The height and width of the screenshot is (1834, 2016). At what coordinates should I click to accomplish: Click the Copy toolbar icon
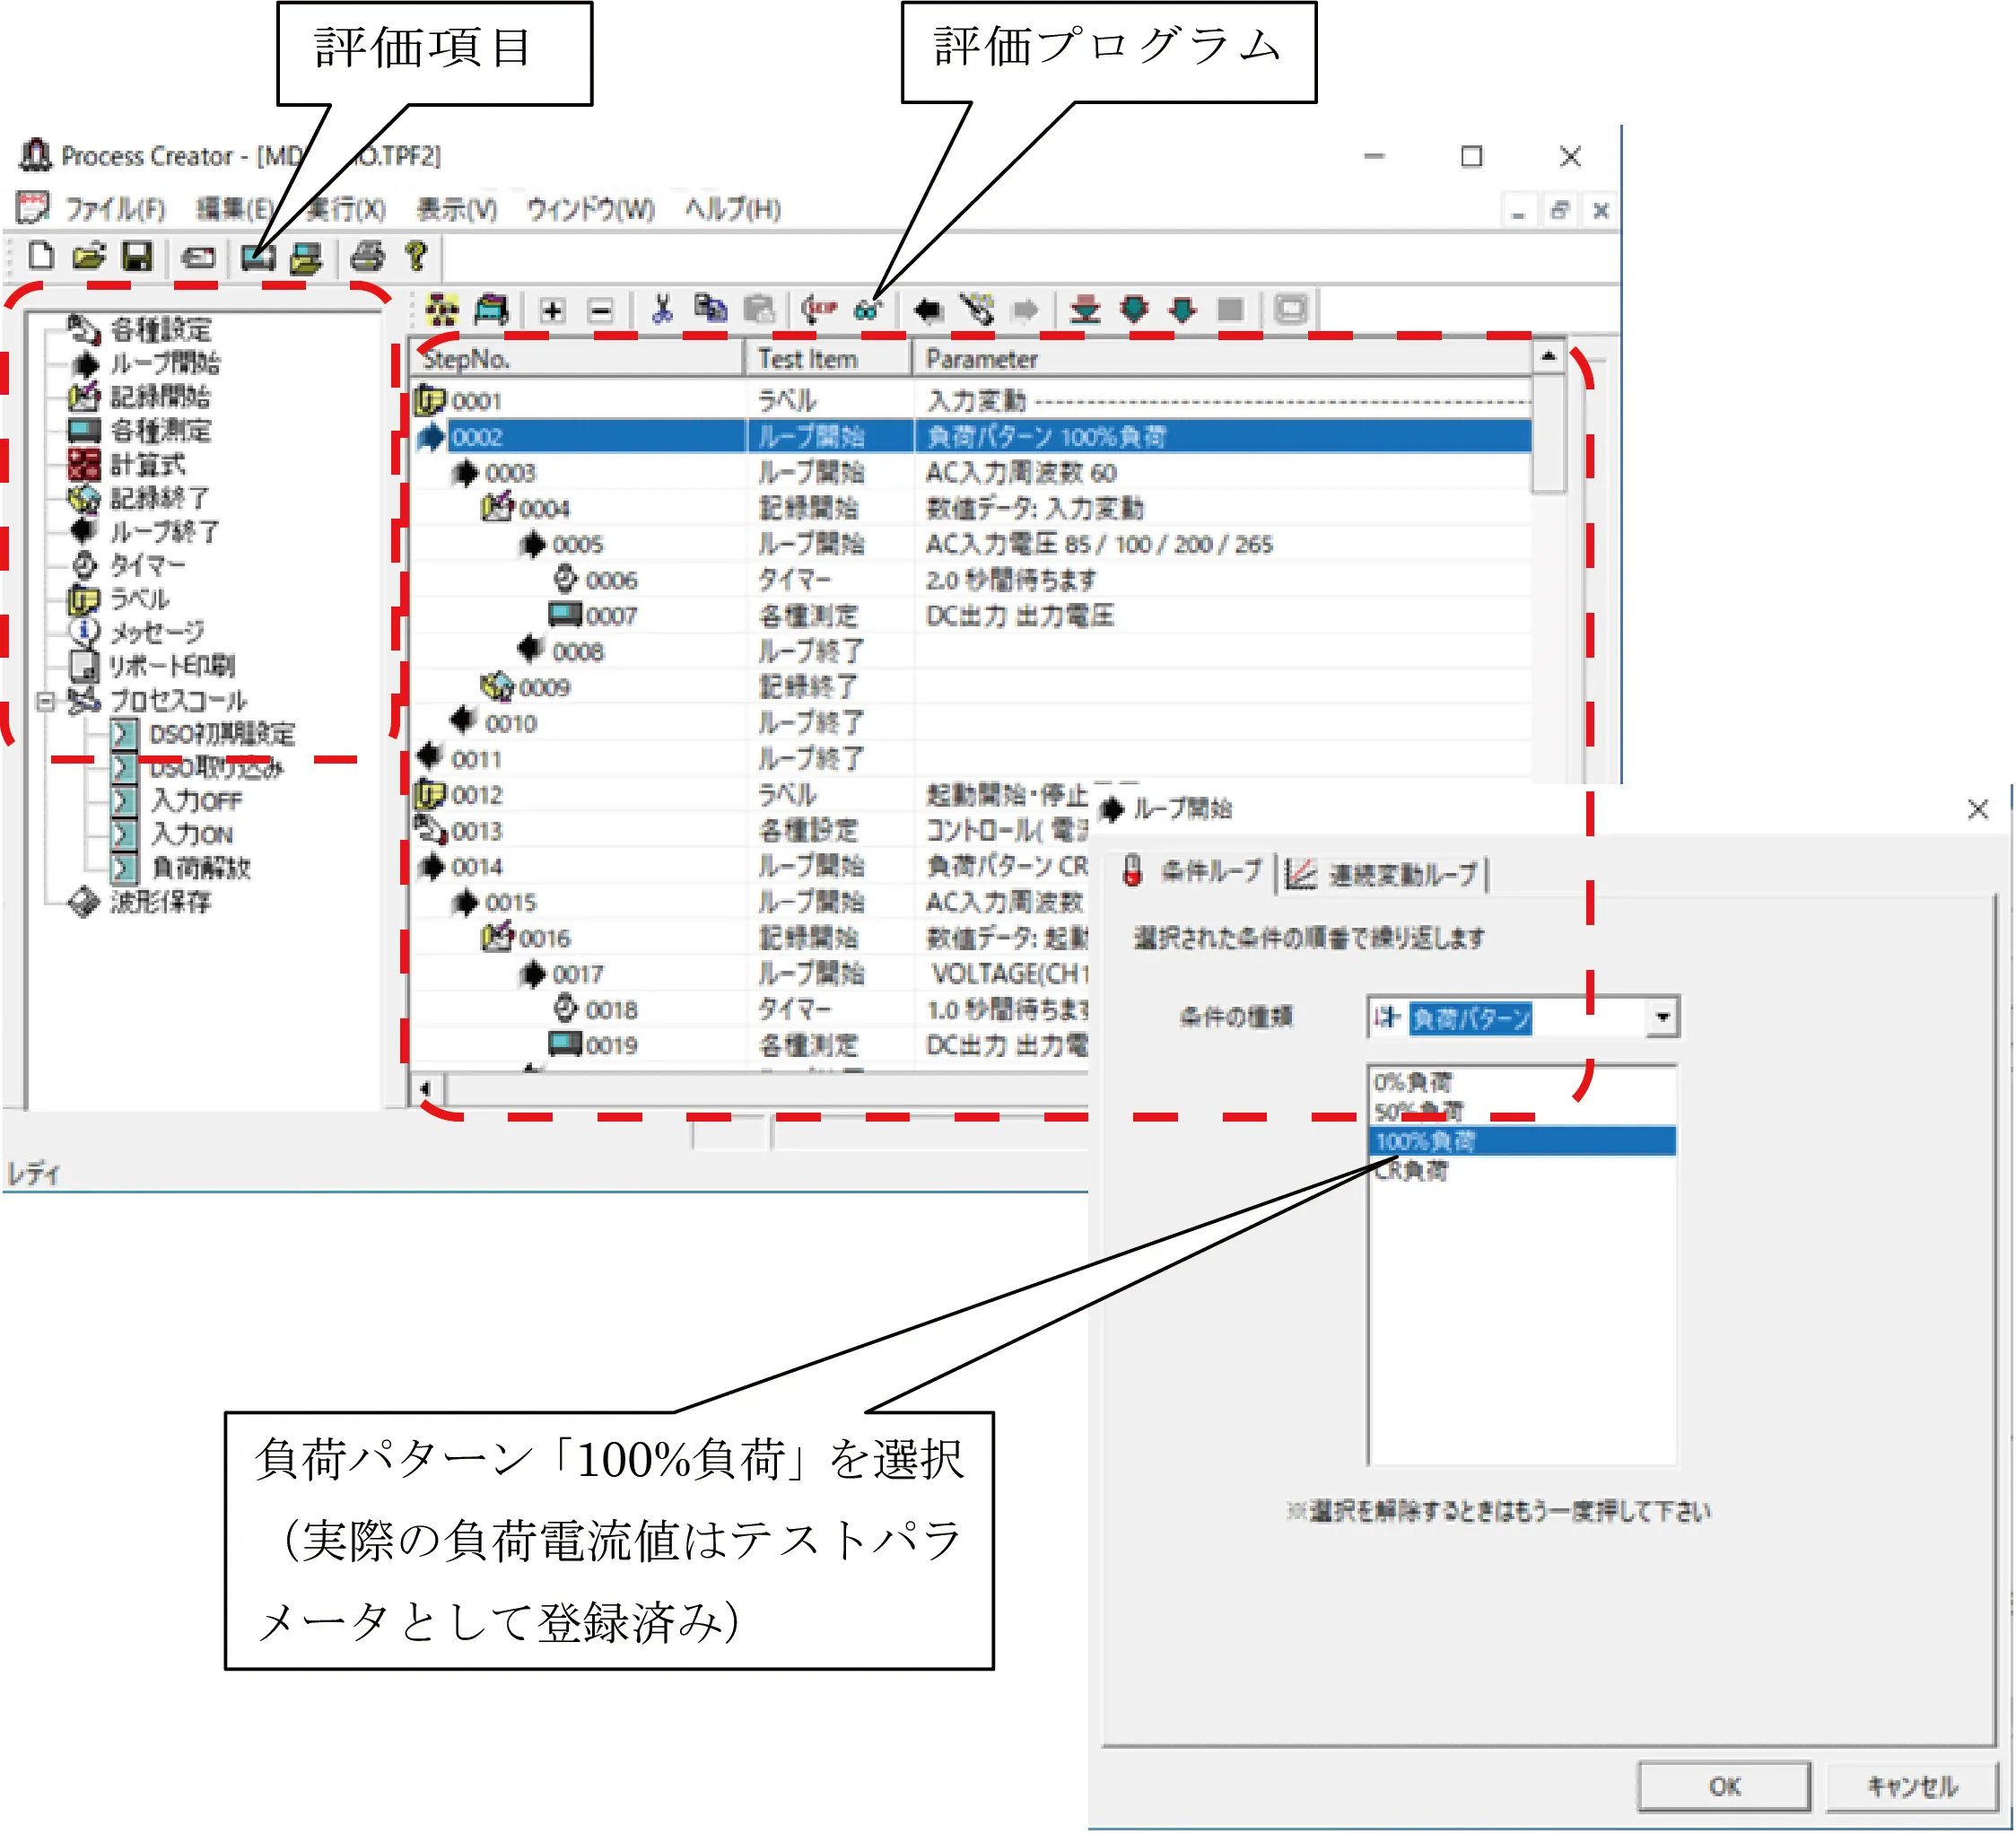(710, 310)
